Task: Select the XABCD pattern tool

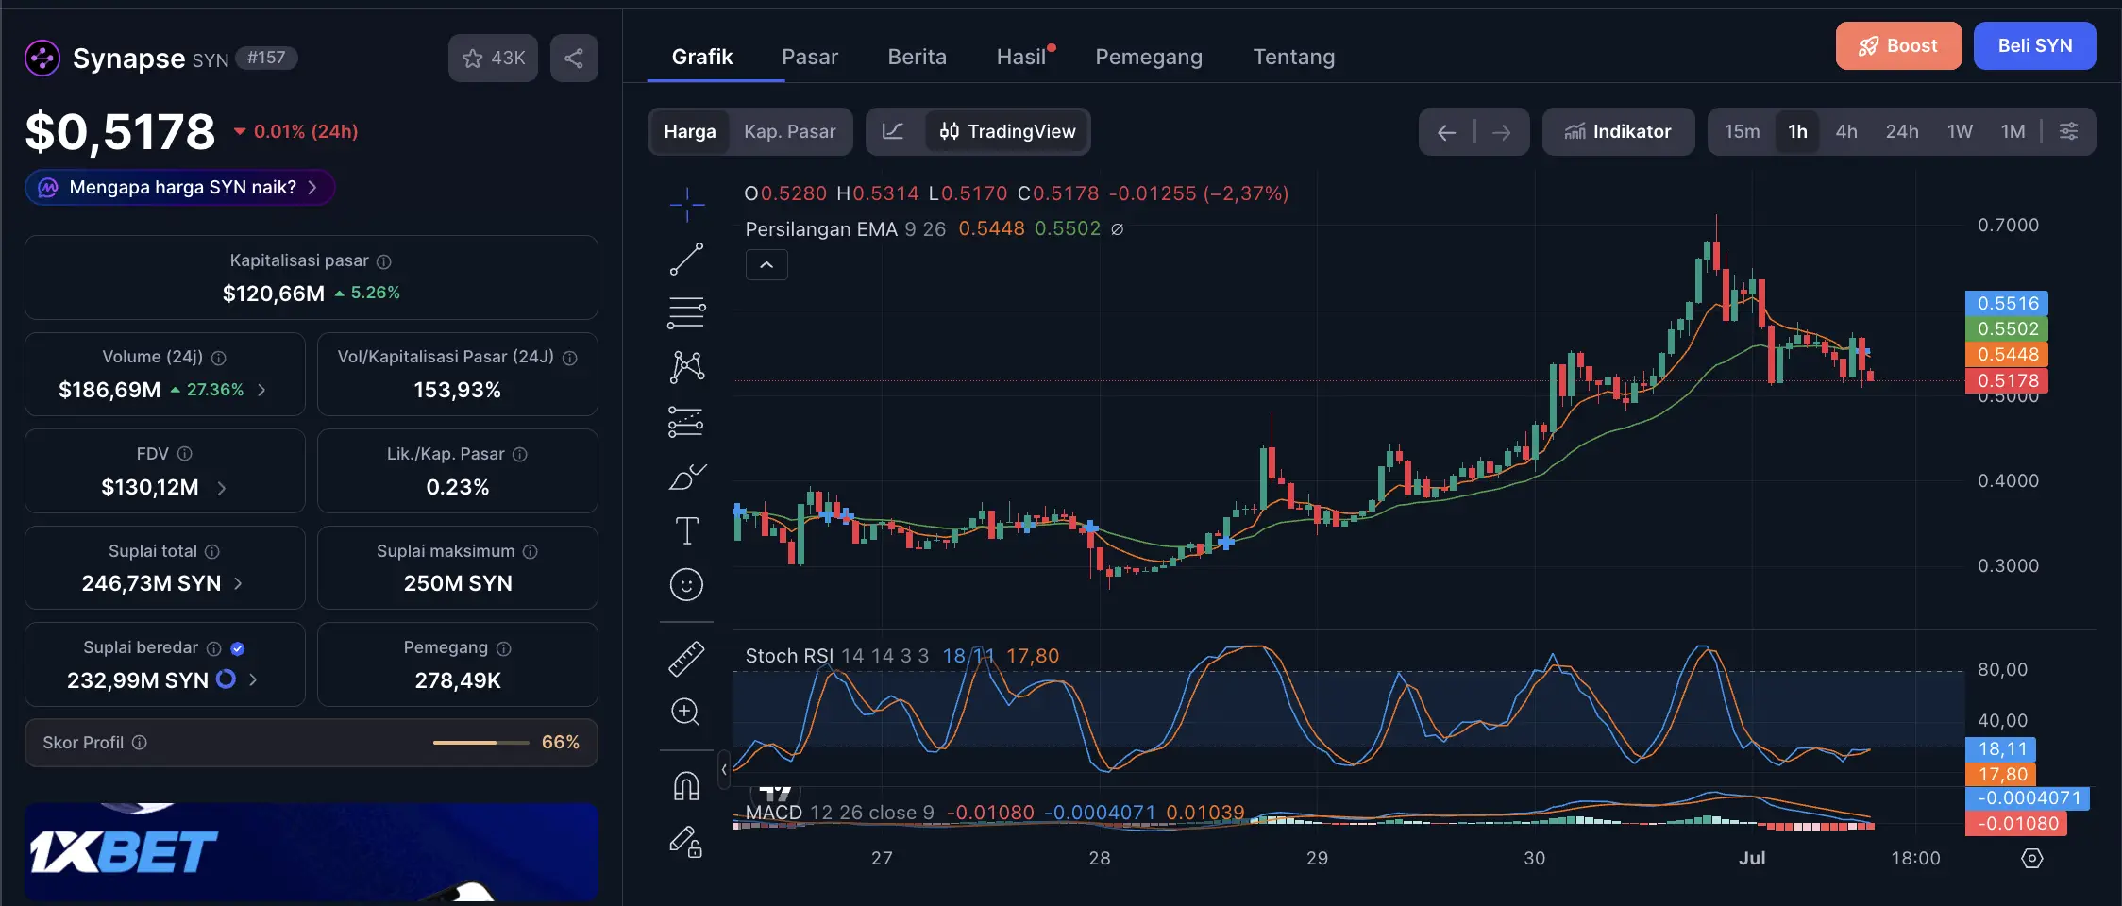Action: tap(686, 367)
